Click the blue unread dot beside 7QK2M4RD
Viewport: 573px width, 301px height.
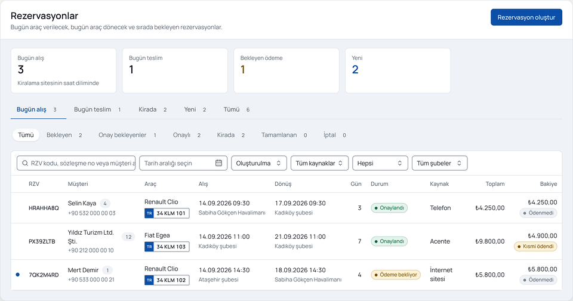tap(17, 274)
